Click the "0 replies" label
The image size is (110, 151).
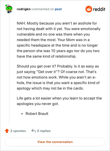(x=44, y=131)
